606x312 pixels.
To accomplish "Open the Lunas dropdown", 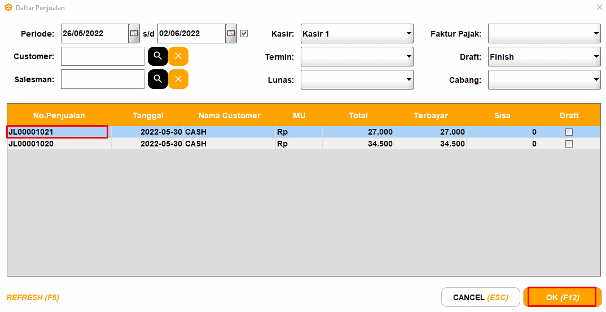I will point(357,80).
